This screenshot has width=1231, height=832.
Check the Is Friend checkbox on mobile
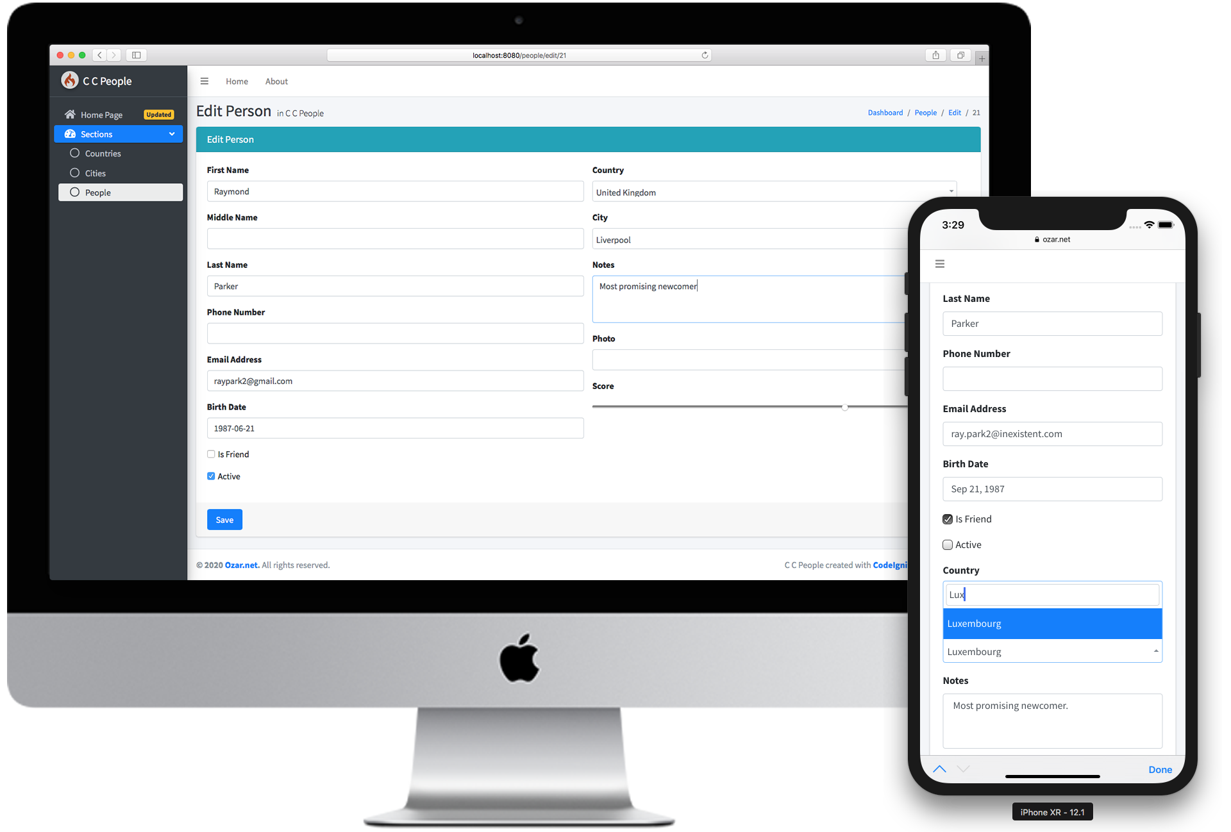coord(949,519)
